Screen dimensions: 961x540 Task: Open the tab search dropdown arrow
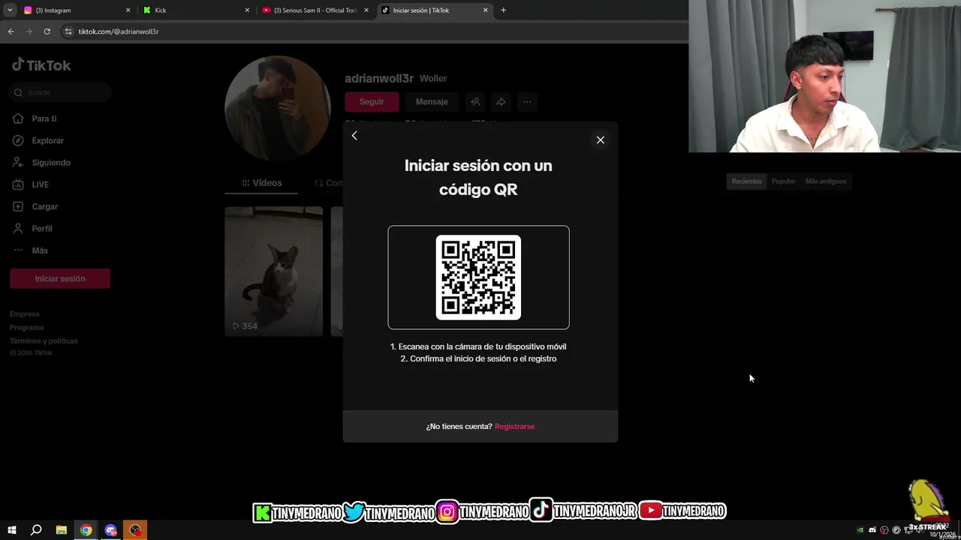(10, 10)
